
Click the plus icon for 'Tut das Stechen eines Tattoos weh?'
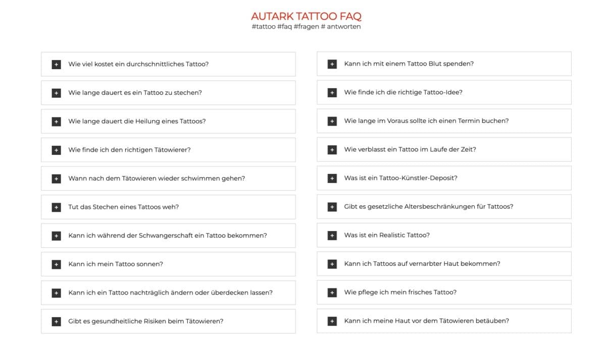point(56,207)
